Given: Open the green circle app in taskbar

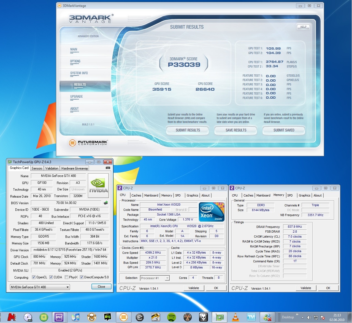Looking at the screenshot, I should 44,317.
